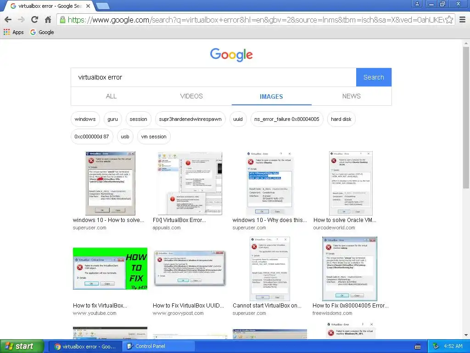Click 'Cannot start VirtualBox on...' title

click(267, 306)
